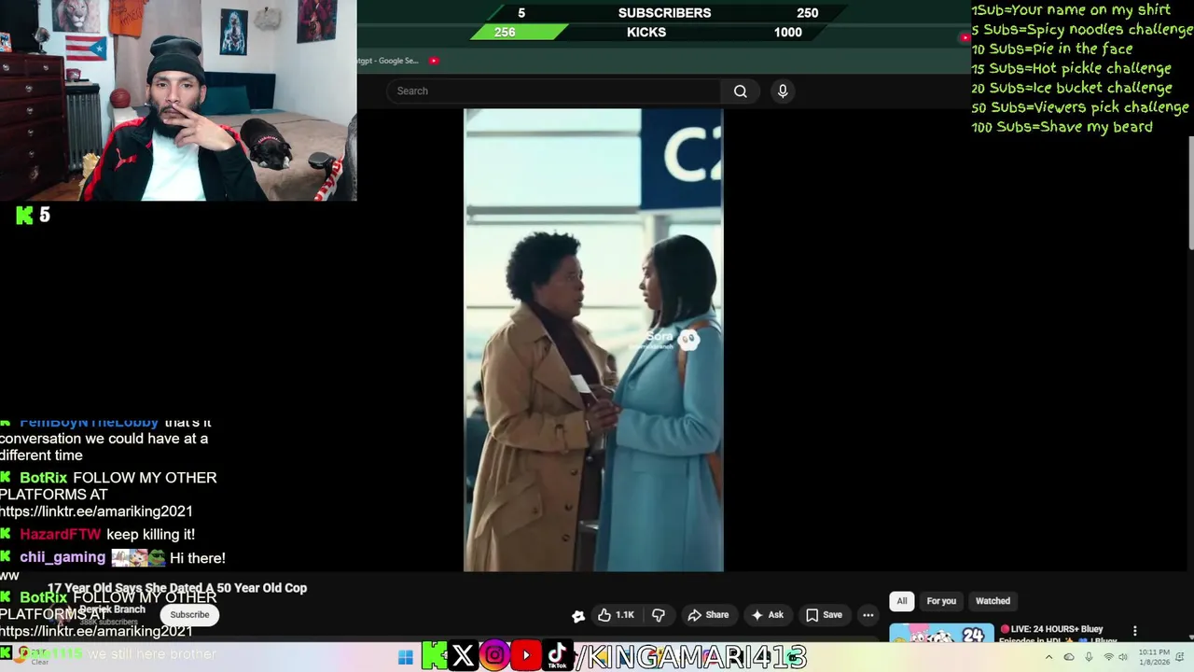Open the taskbar clock showing 10:11 PM
Screen dimensions: 1194x672
point(1152,657)
